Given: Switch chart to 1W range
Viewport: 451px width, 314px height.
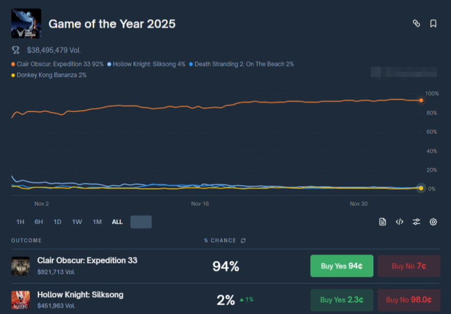Looking at the screenshot, I should pos(77,222).
